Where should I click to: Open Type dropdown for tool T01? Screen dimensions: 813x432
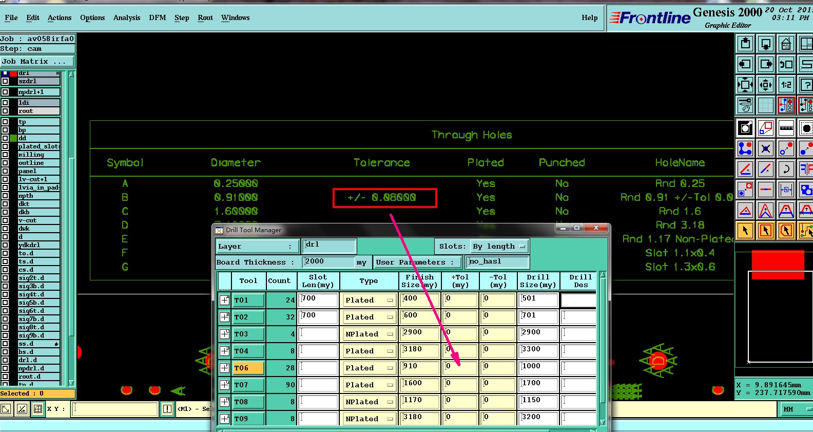coord(369,300)
